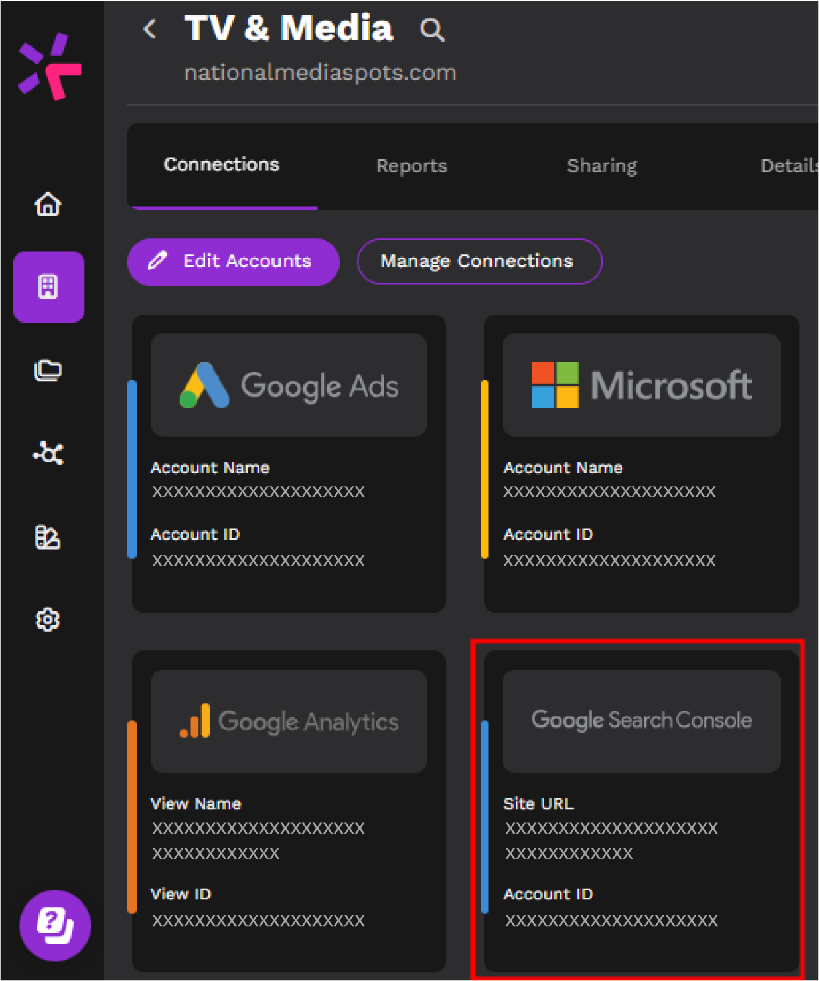Image resolution: width=819 pixels, height=981 pixels.
Task: Click the app logo in the sidebar
Action: [50, 66]
